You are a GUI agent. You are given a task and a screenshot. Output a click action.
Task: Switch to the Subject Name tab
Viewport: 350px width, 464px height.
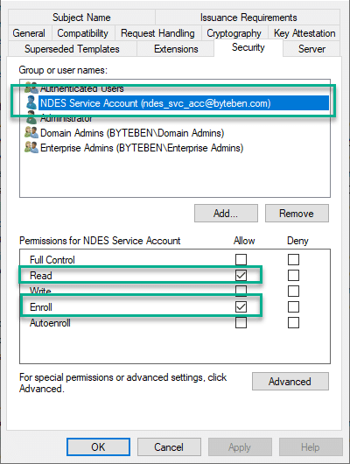81,18
